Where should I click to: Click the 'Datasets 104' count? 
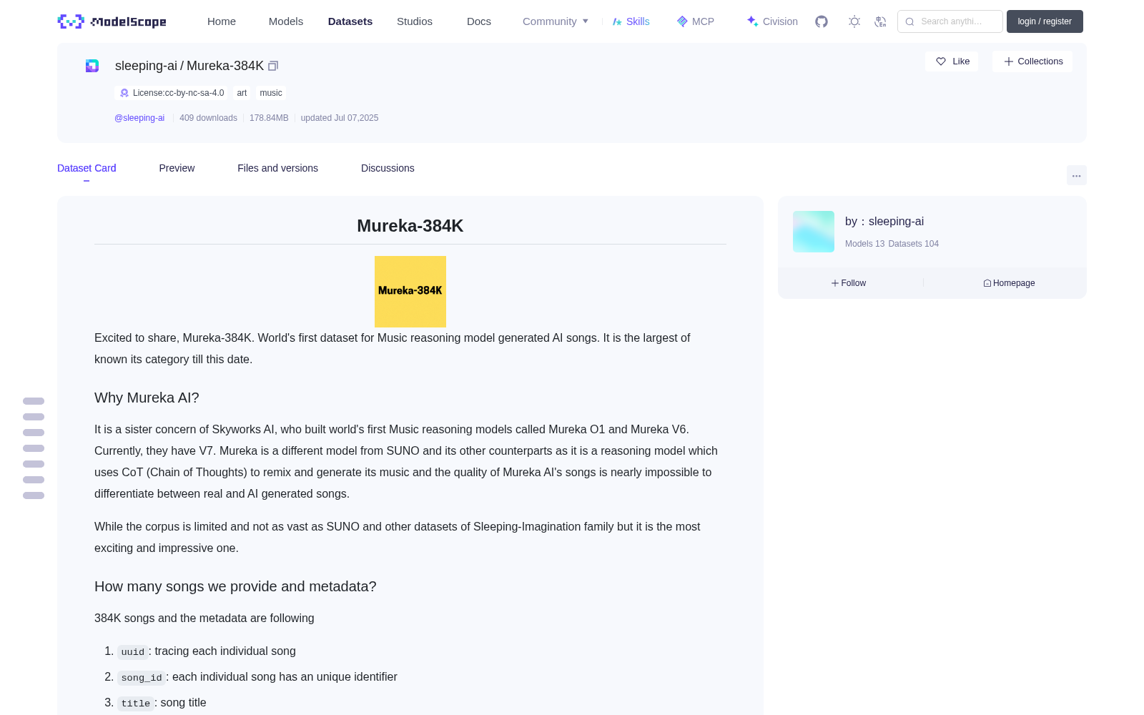tap(914, 244)
